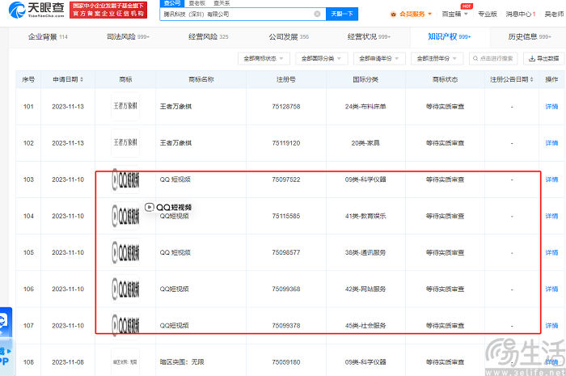Select the 41类-教育娱乐 classification cell

pyautogui.click(x=365, y=216)
